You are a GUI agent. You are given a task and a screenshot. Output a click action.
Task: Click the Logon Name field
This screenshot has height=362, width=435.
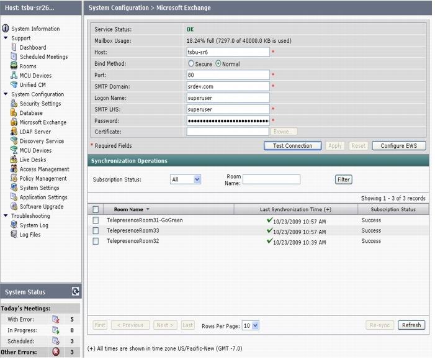click(228, 98)
